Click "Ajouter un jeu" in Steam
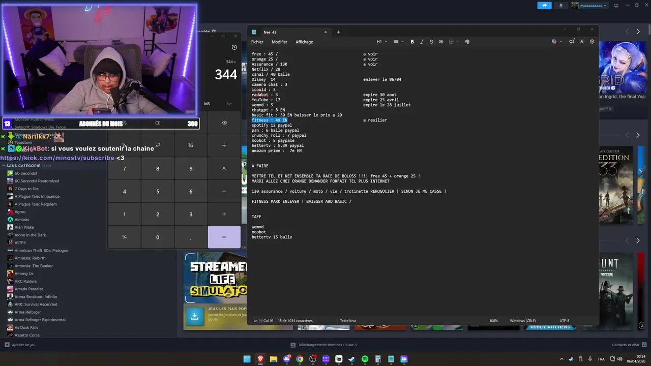Image resolution: width=651 pixels, height=366 pixels. [x=20, y=345]
